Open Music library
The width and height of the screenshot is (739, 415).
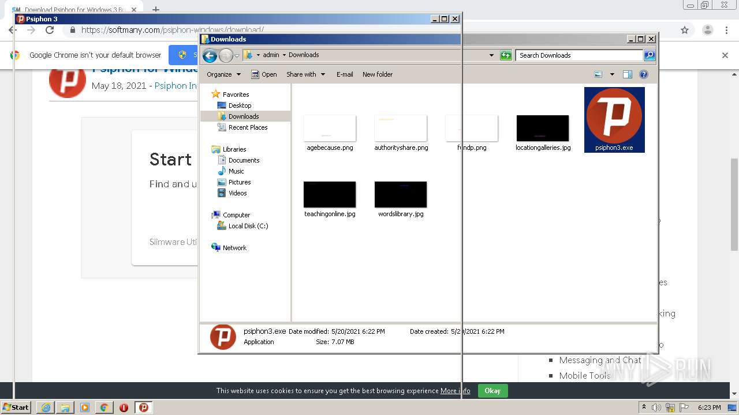coord(236,171)
